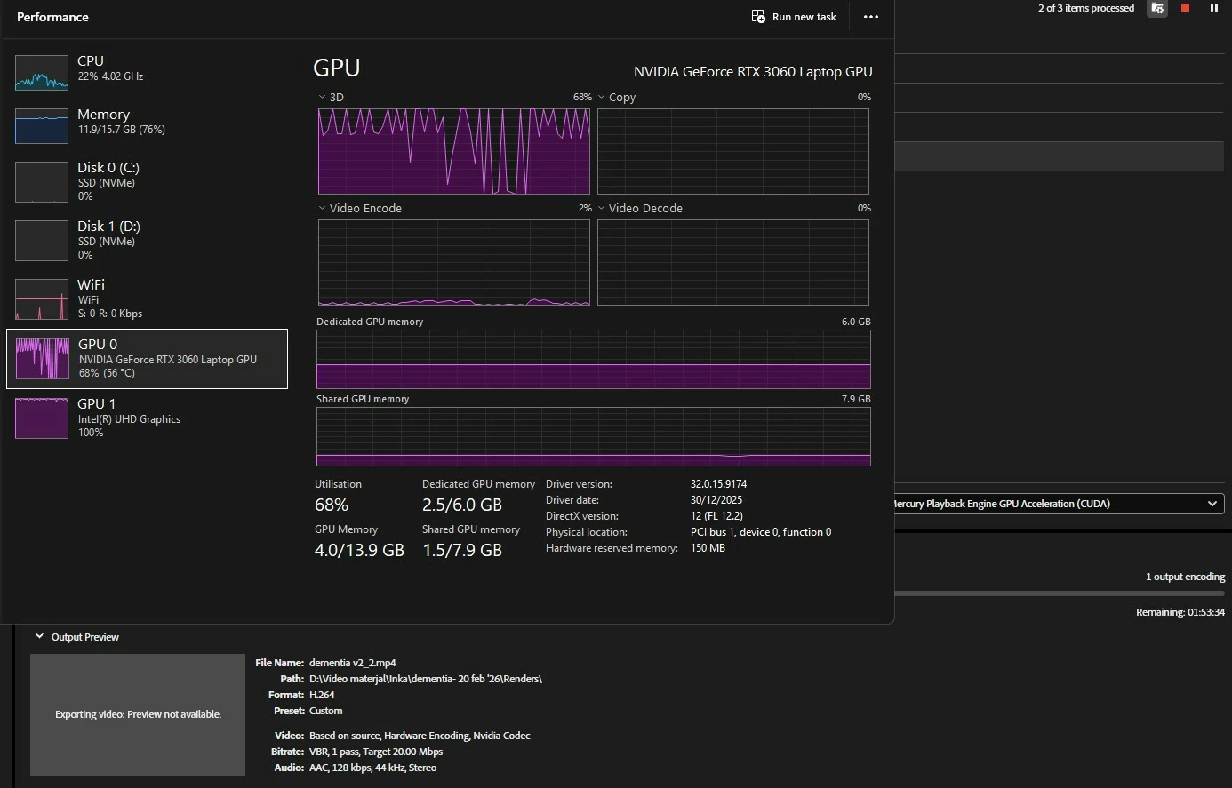Click the Run new task label
Screen dimensions: 1232x788
pos(804,17)
